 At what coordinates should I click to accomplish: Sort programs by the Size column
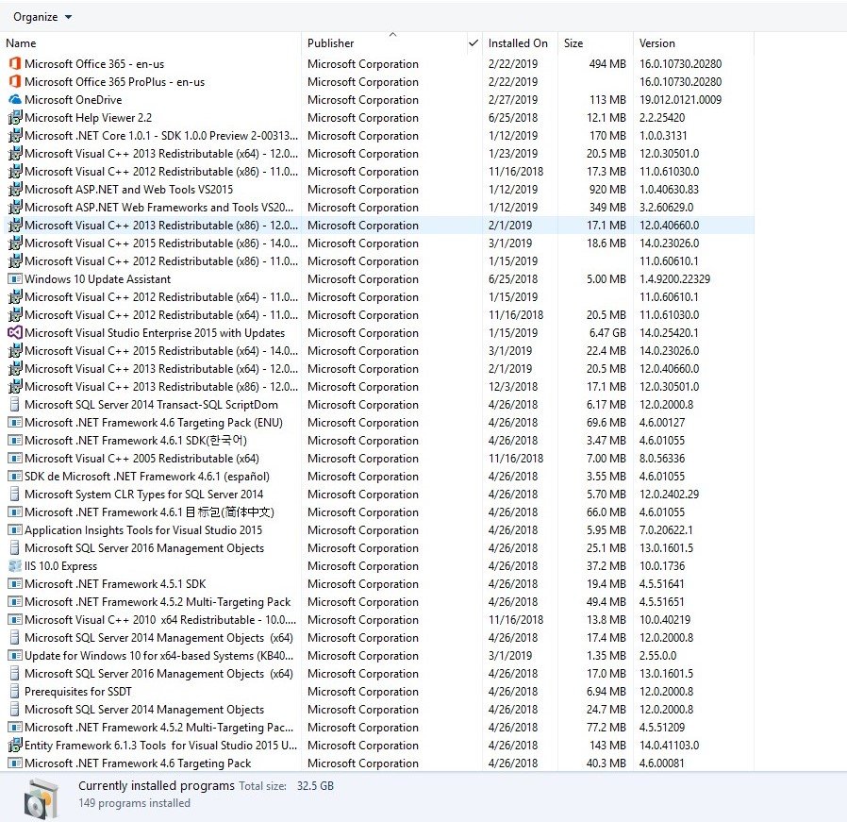[x=573, y=43]
